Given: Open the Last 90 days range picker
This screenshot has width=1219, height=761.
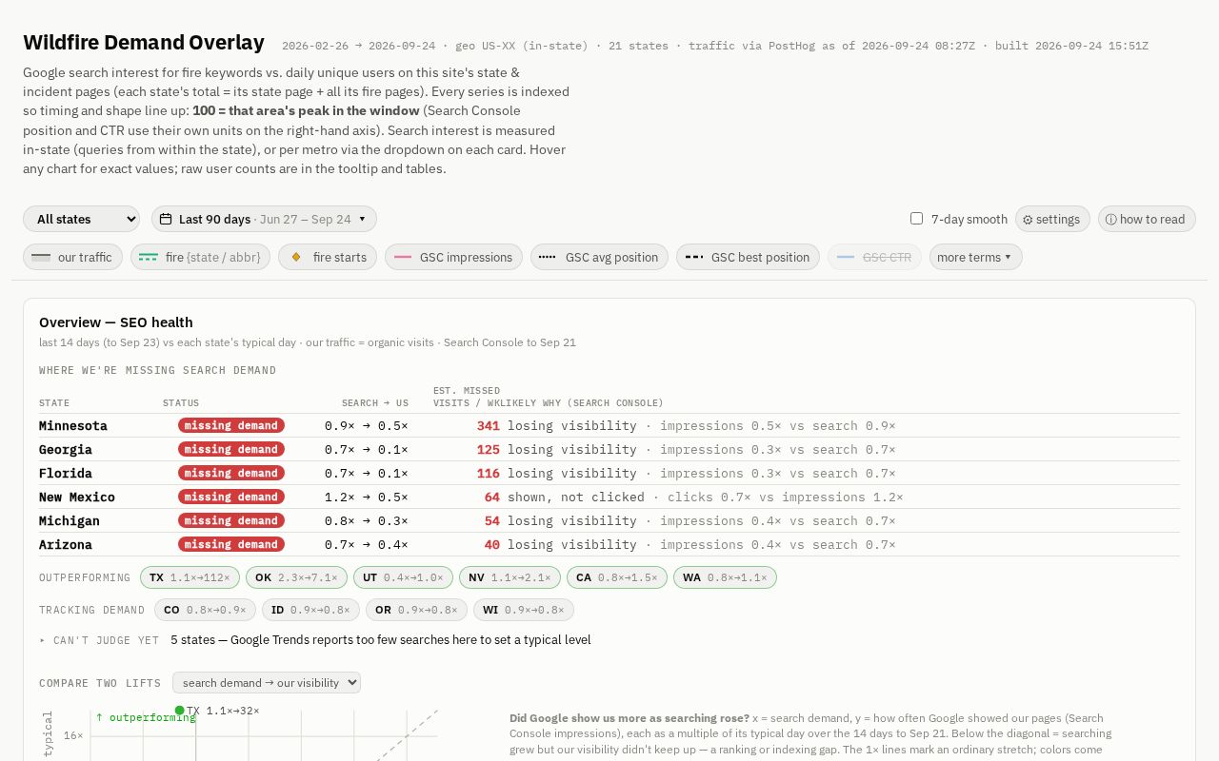Looking at the screenshot, I should (264, 219).
